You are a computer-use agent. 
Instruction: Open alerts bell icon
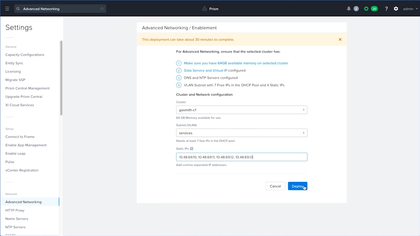(349, 9)
